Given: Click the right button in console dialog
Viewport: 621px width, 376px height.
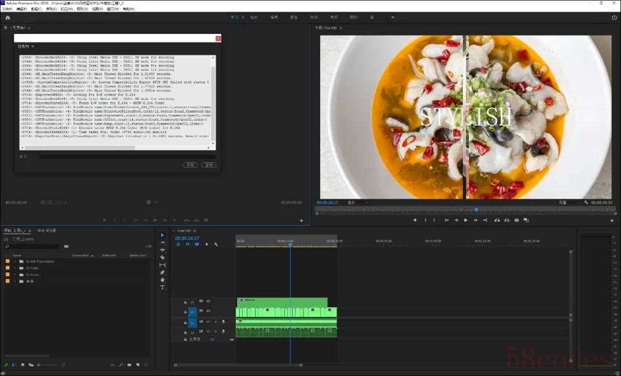Looking at the screenshot, I should (x=209, y=165).
